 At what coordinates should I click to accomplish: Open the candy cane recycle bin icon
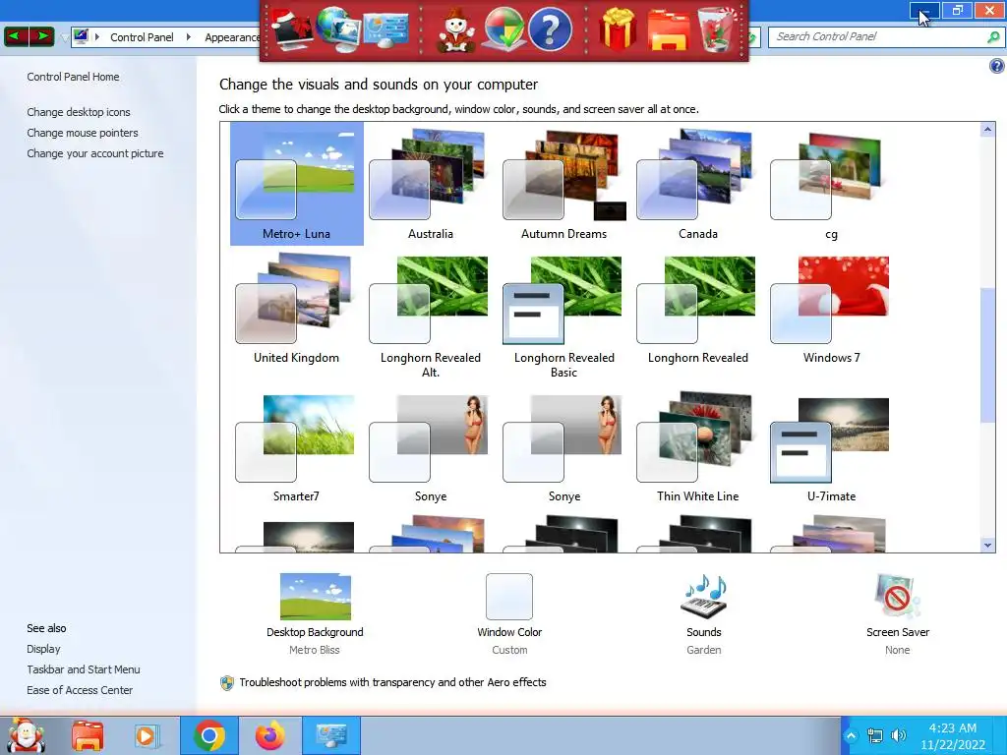(x=718, y=29)
